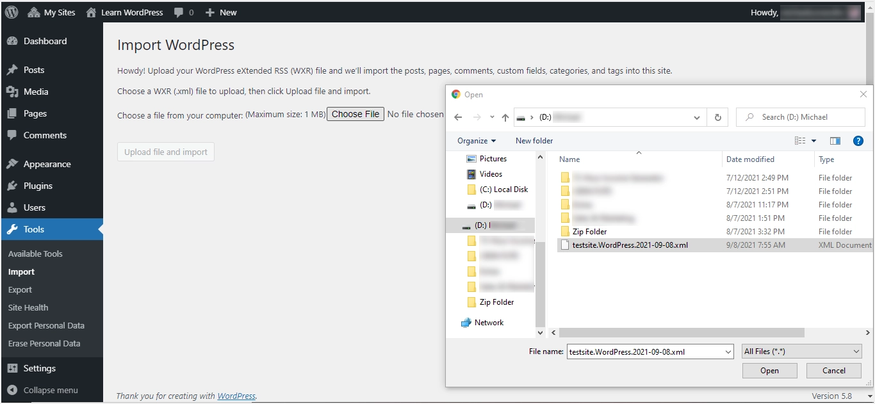
Task: Go up one folder level arrow
Action: point(505,117)
